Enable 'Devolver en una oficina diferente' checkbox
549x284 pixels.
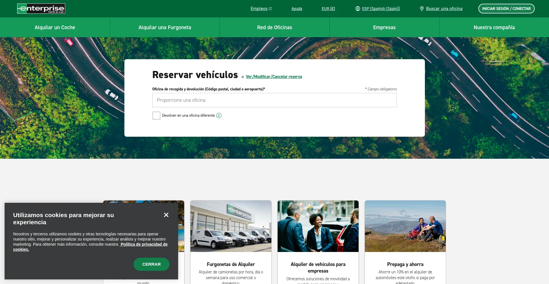point(156,116)
